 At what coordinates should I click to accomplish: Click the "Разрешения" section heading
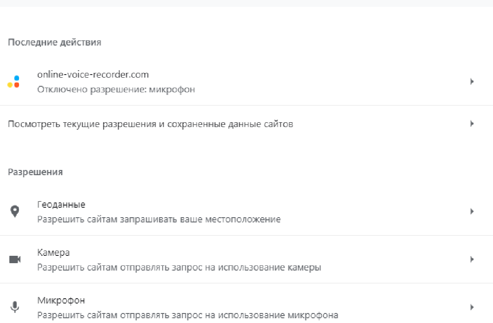pyautogui.click(x=35, y=172)
